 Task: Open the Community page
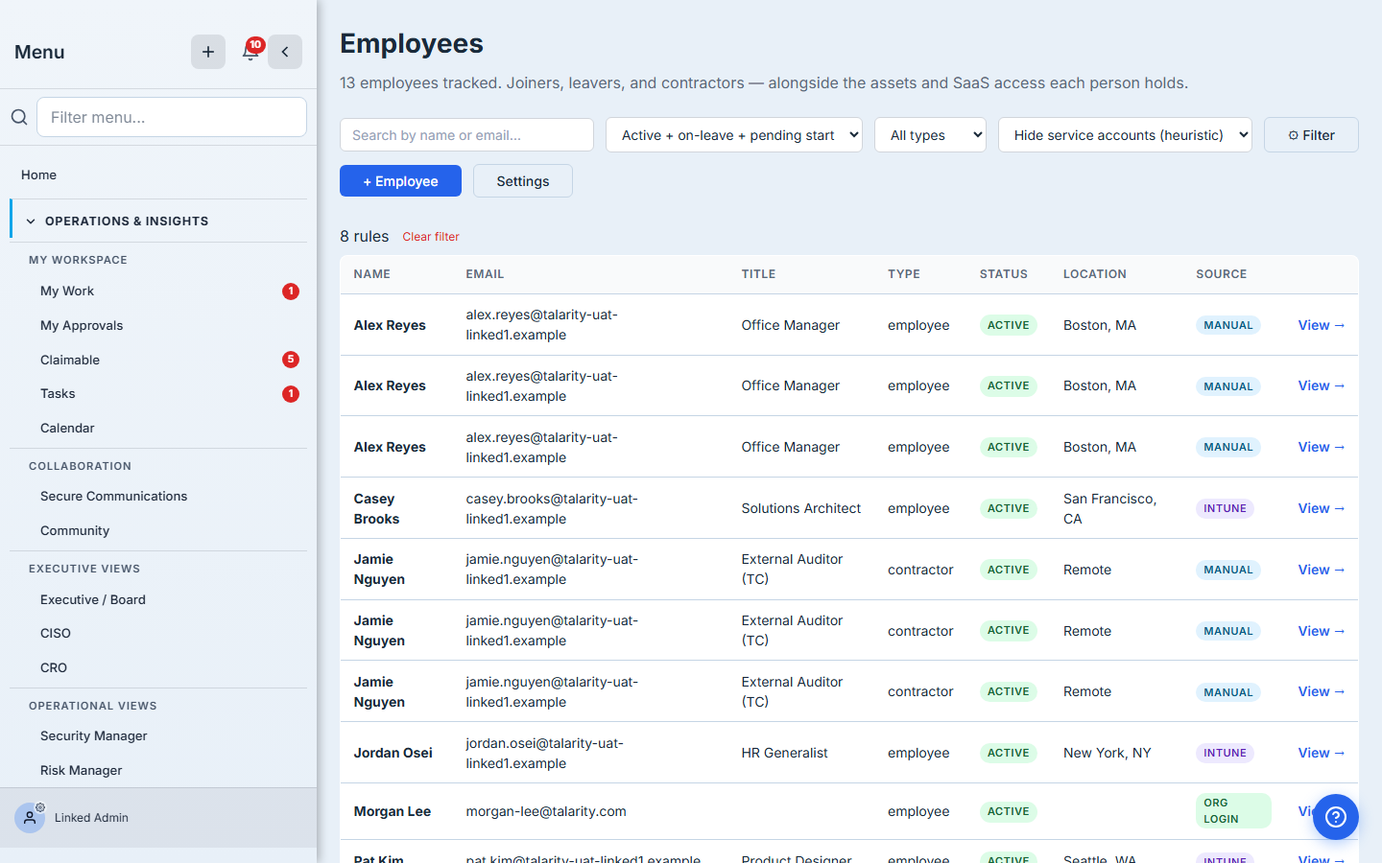[x=75, y=530]
